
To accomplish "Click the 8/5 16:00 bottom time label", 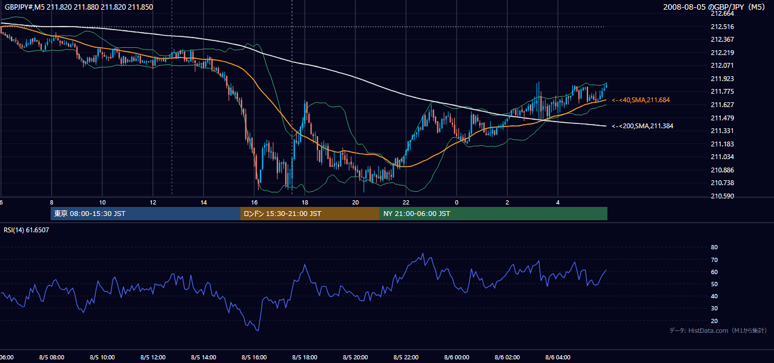I will pyautogui.click(x=254, y=357).
